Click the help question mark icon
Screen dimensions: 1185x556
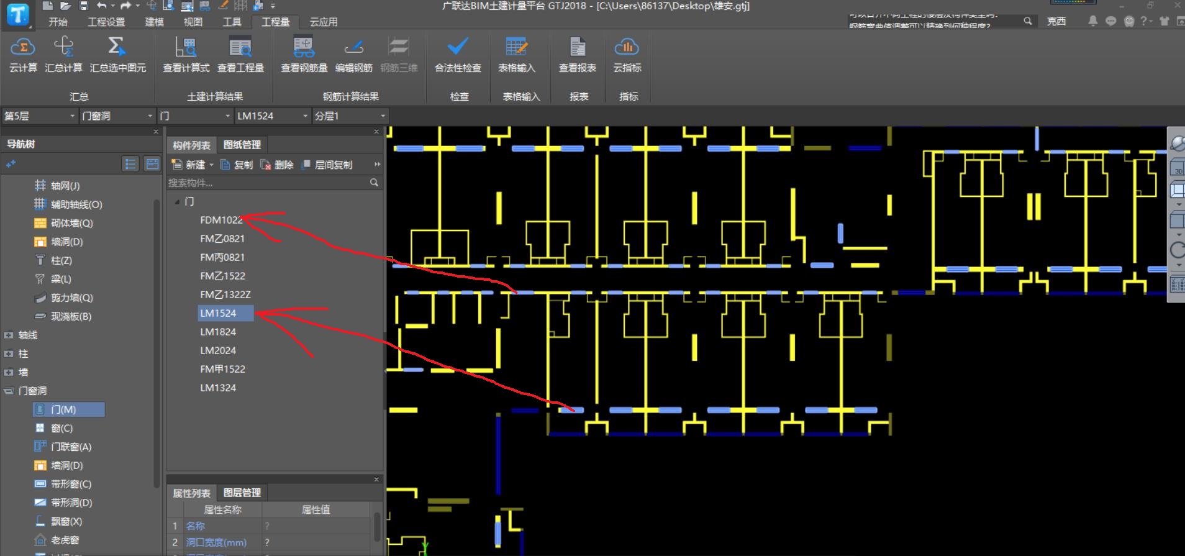point(1143,21)
